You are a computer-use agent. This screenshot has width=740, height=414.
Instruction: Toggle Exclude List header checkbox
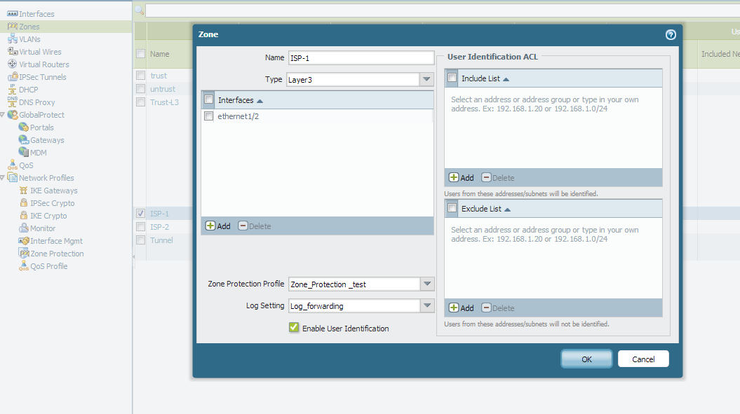(452, 208)
